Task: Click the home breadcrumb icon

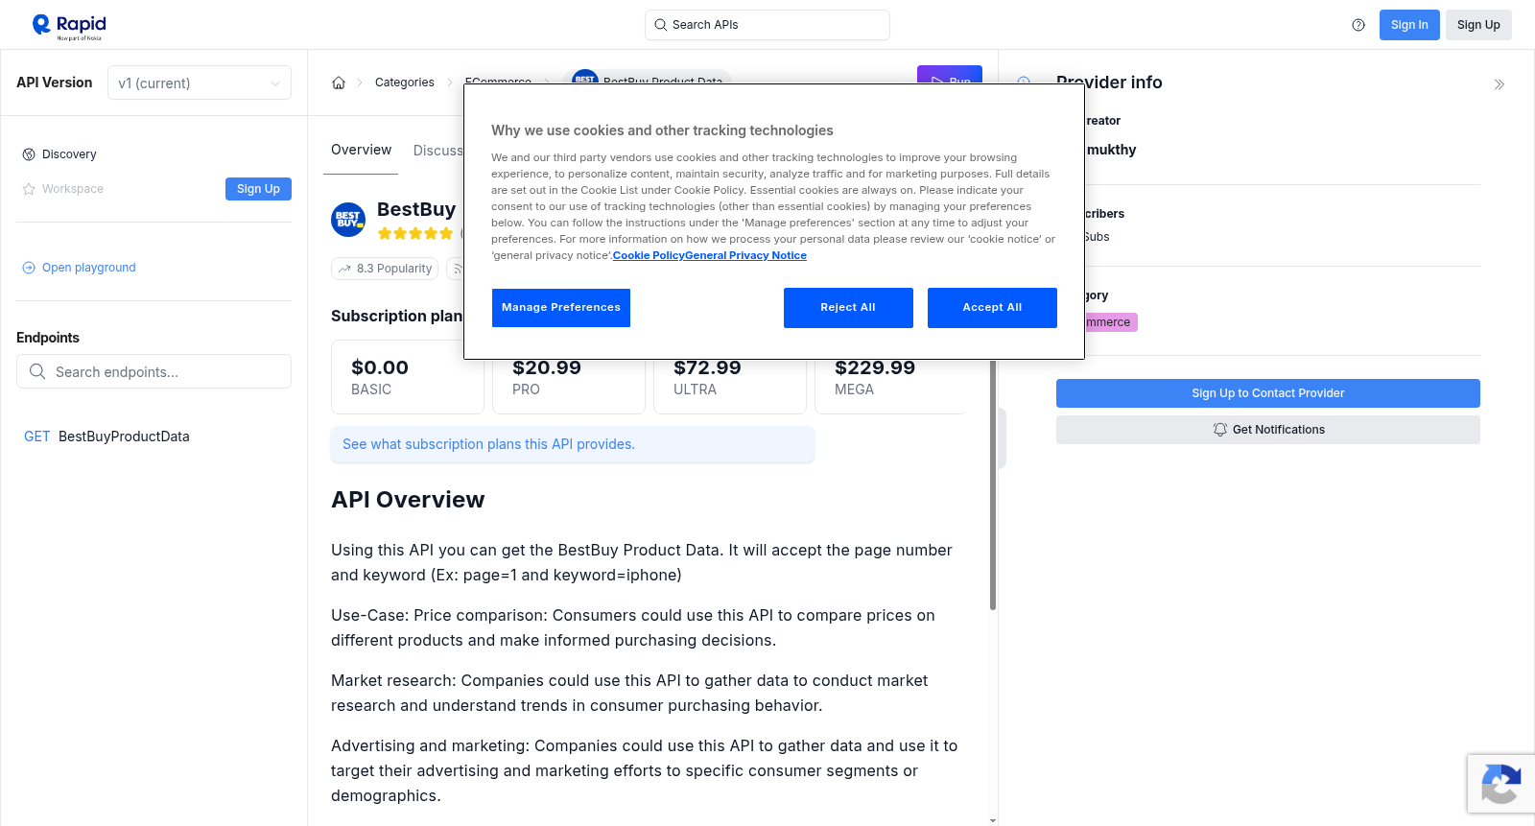Action: (339, 83)
